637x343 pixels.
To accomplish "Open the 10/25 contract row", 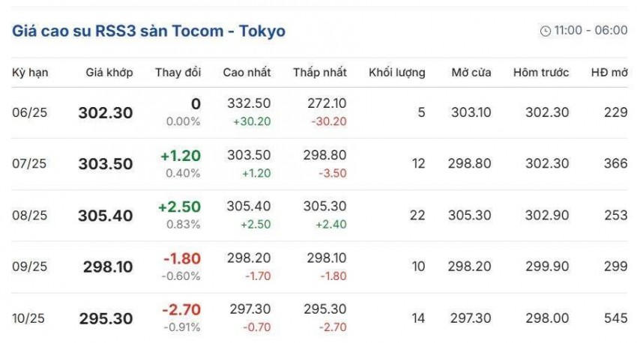I will (x=30, y=318).
